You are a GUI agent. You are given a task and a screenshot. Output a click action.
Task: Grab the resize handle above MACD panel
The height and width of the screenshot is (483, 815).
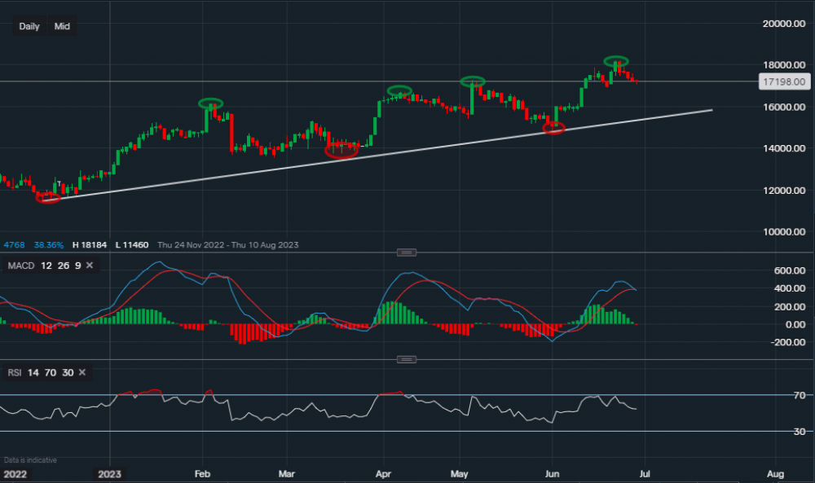[407, 252]
